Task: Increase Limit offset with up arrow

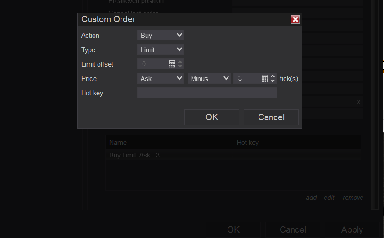Action: (180, 62)
